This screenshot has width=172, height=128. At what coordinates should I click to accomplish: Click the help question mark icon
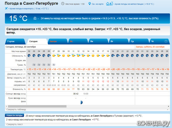click(166, 41)
